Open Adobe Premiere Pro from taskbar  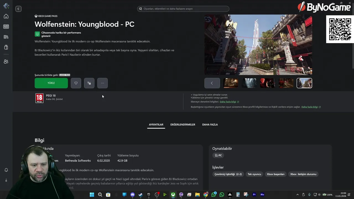pos(254,195)
